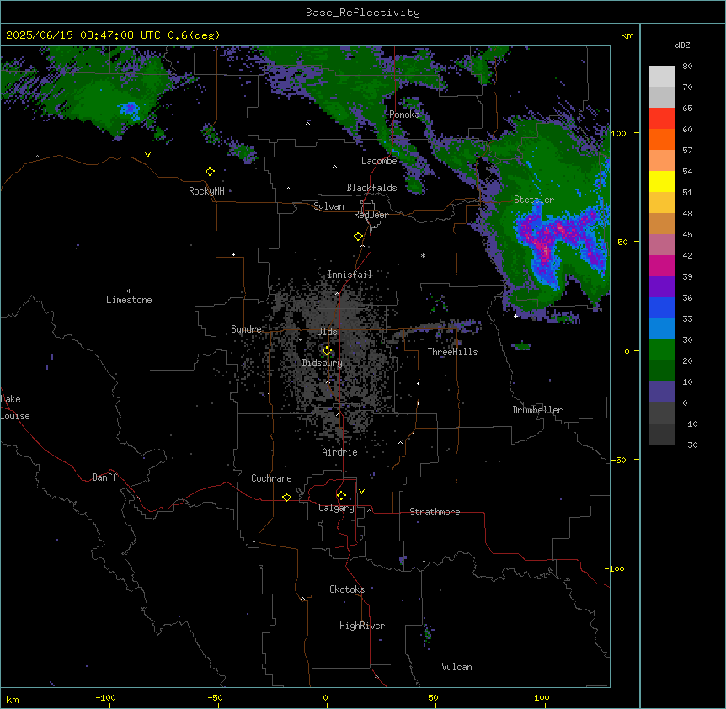Click the Lacombe city label
The width and height of the screenshot is (726, 709).
(x=379, y=161)
